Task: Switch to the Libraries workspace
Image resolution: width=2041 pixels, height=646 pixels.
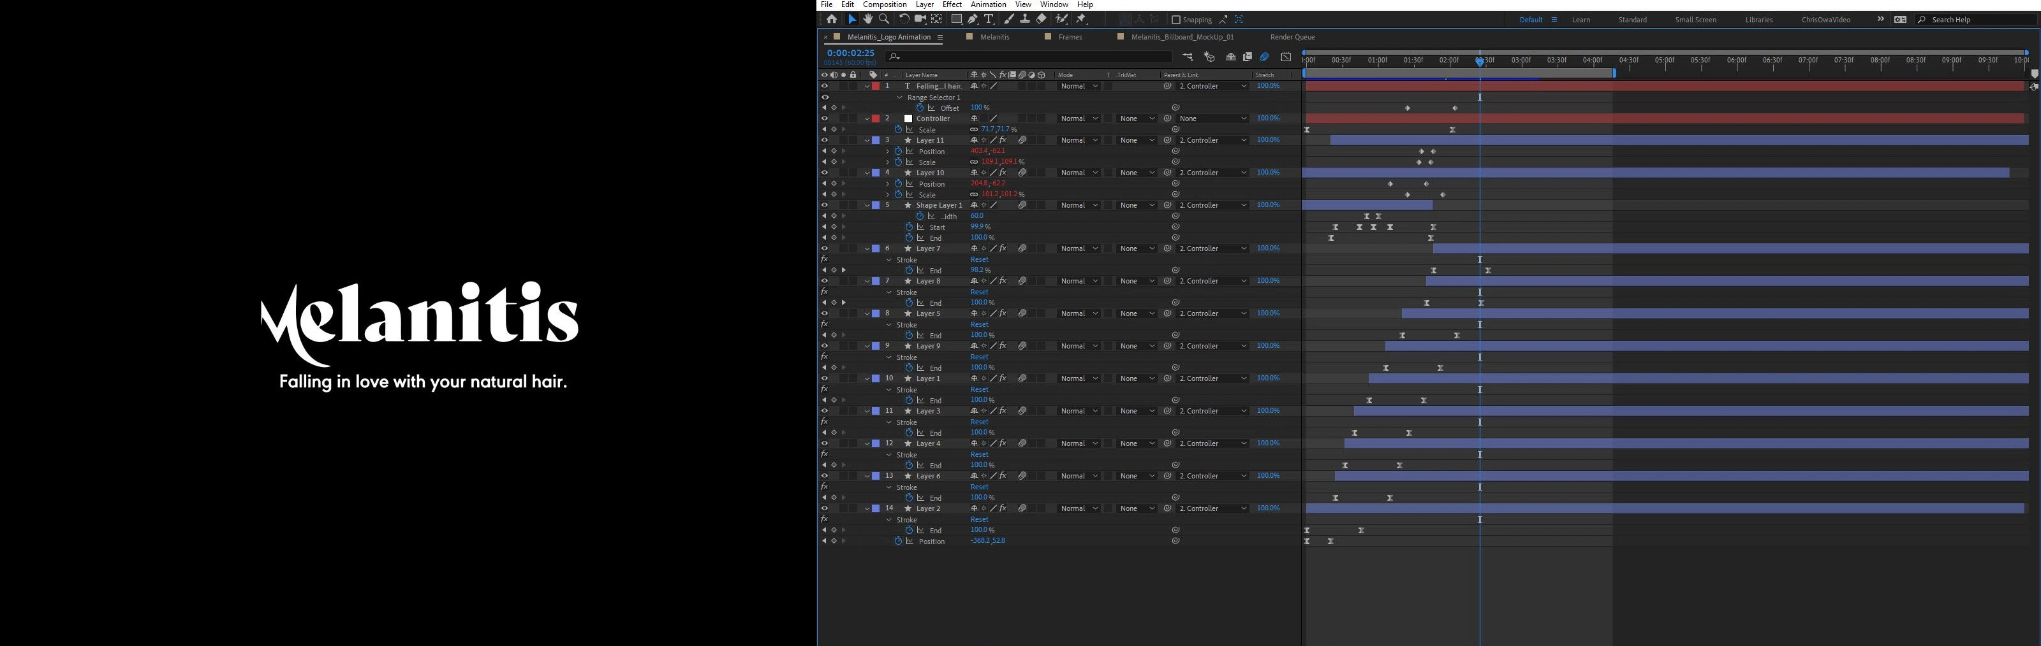Action: (x=1759, y=20)
